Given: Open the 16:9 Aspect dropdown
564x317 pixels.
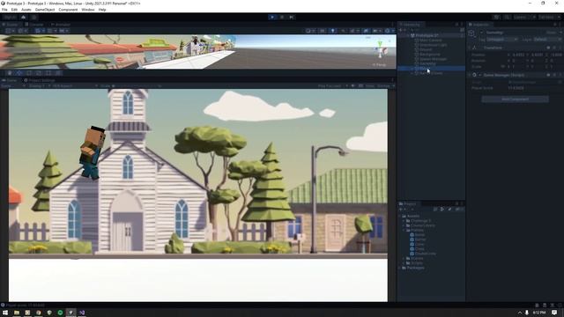Looking at the screenshot, I should (75, 86).
